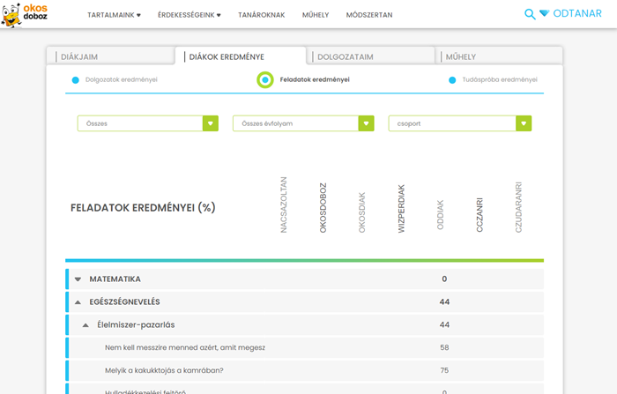Open the search magnifier icon

click(530, 14)
